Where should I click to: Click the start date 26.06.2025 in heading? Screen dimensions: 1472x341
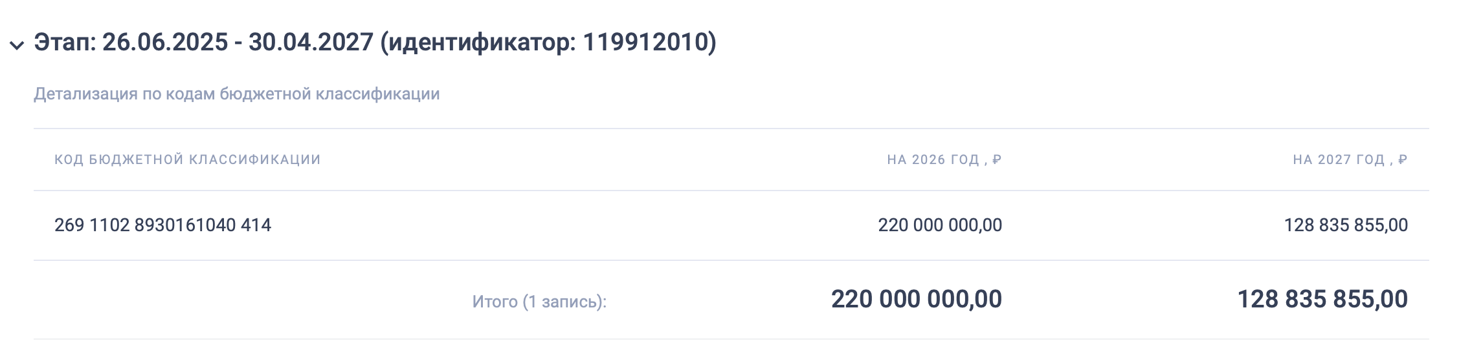[165, 43]
